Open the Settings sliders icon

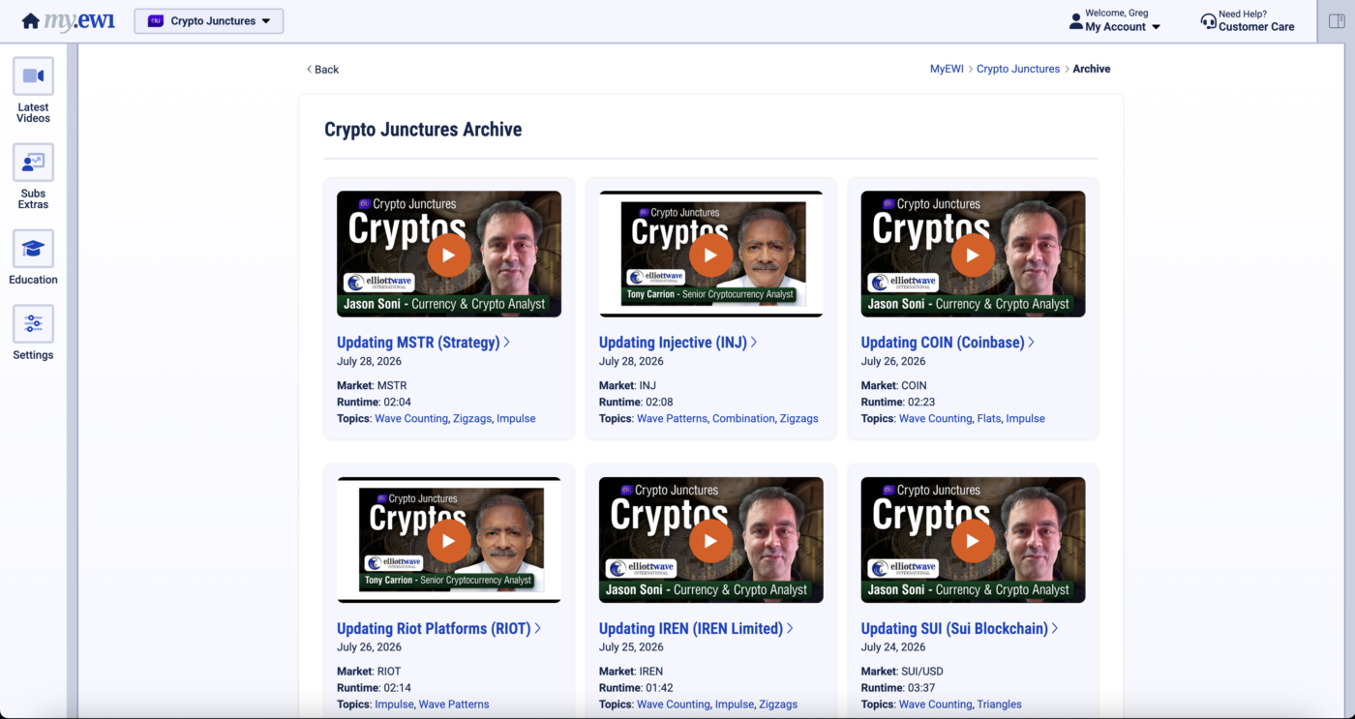pos(33,324)
